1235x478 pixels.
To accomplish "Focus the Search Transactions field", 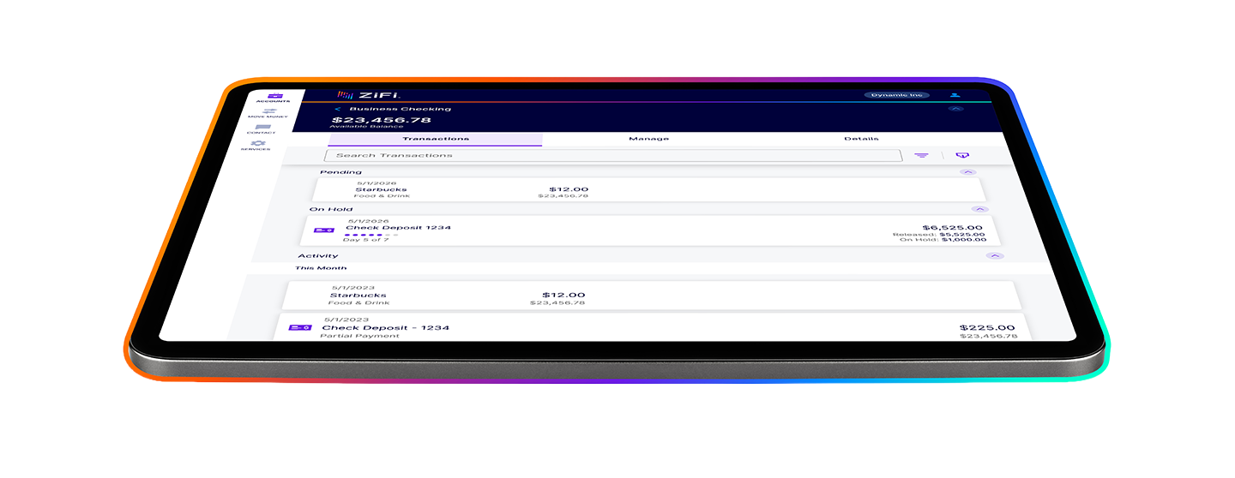I will point(613,155).
